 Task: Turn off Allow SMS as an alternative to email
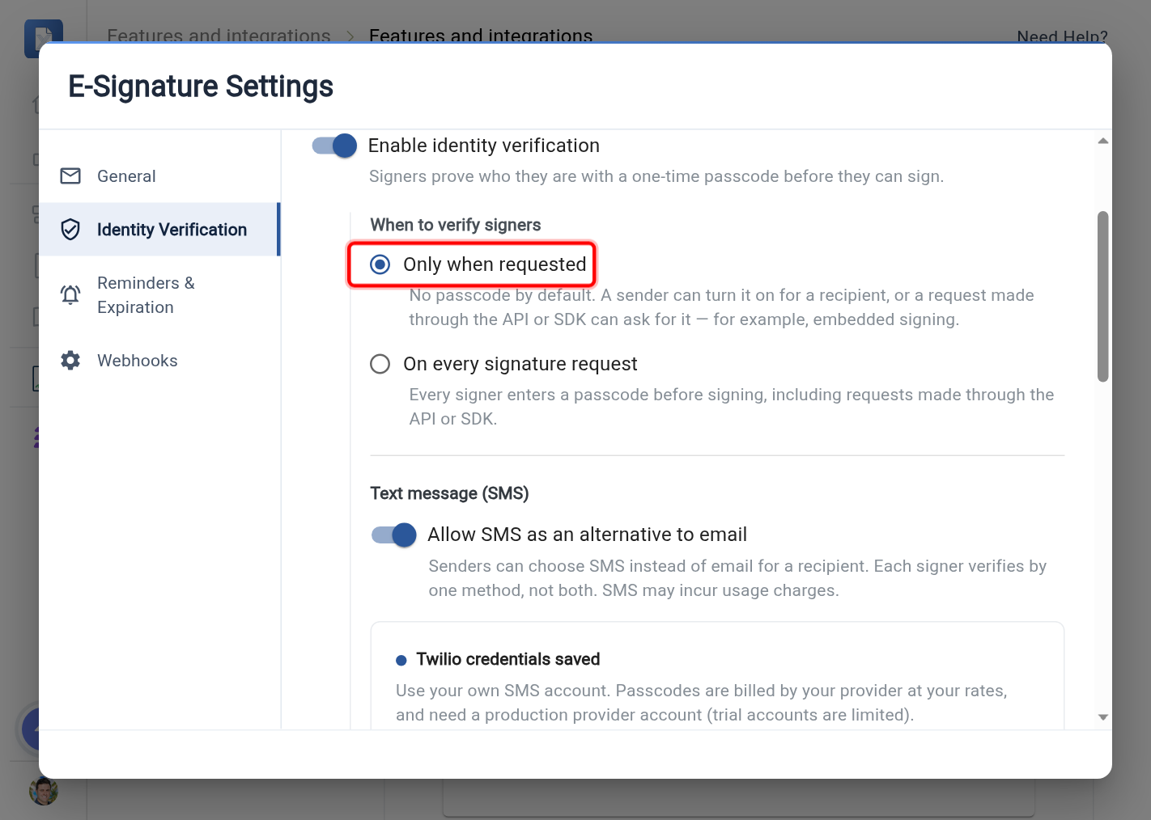(x=394, y=535)
